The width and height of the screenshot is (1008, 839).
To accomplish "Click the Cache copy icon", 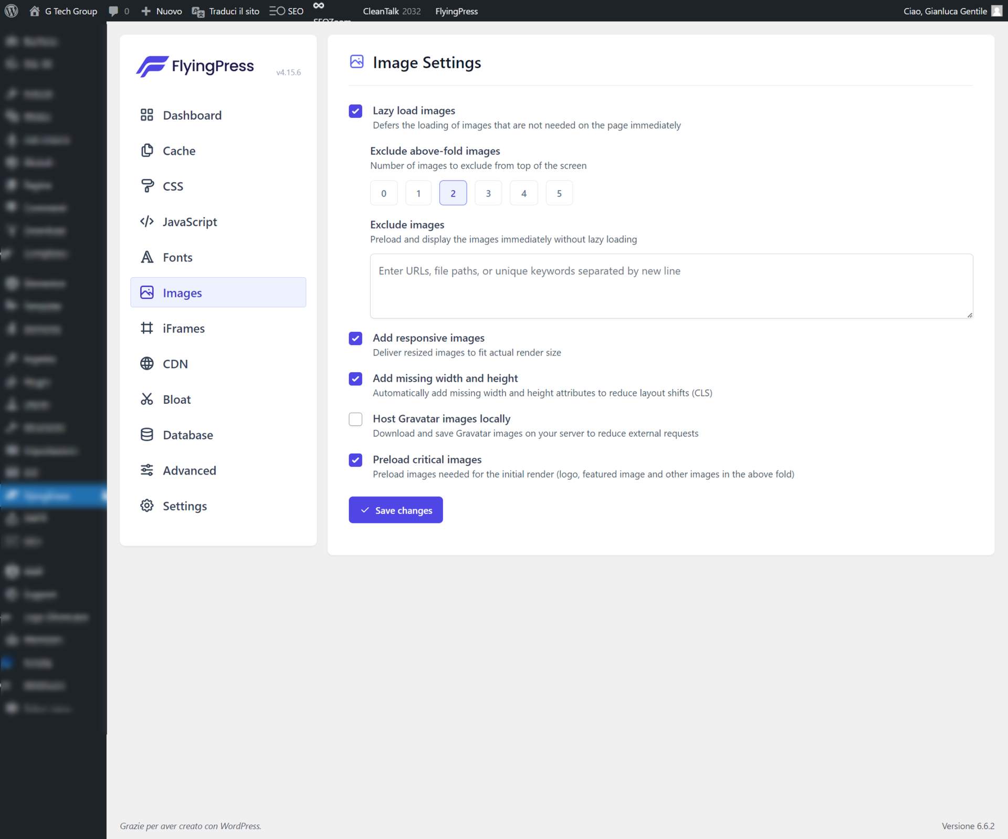I will click(146, 151).
